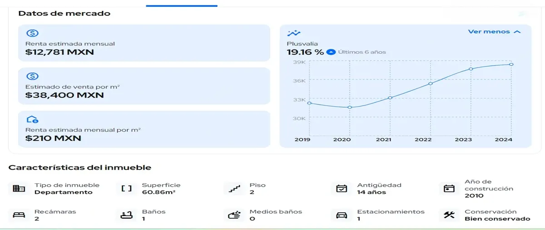Click the Últimos 6 años label
545x230 pixels.
coord(362,52)
